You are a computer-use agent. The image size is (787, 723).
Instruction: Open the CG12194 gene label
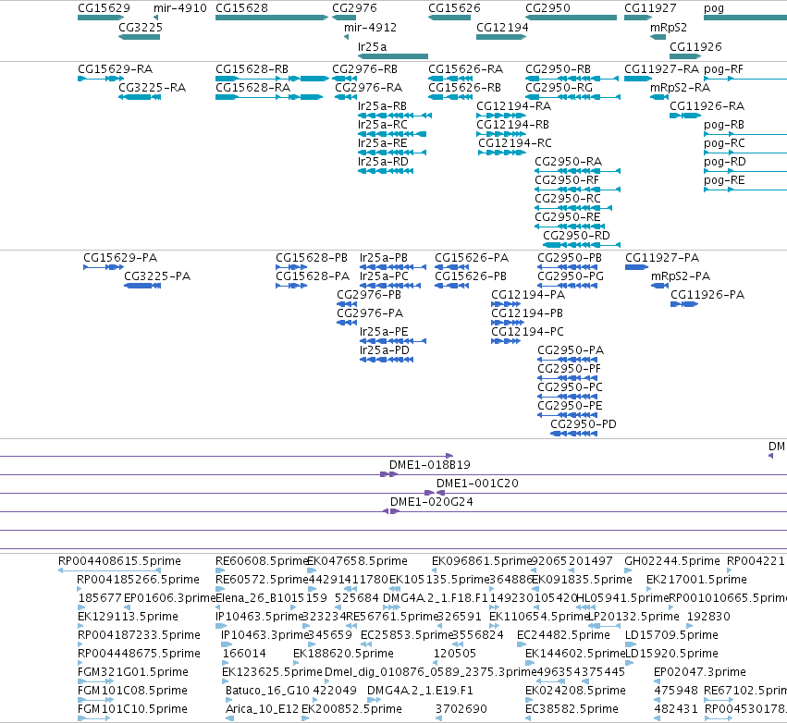[x=502, y=27]
